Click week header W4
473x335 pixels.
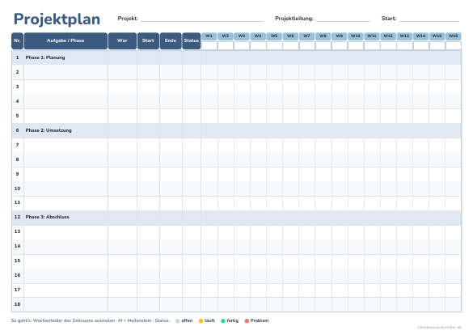(x=258, y=36)
